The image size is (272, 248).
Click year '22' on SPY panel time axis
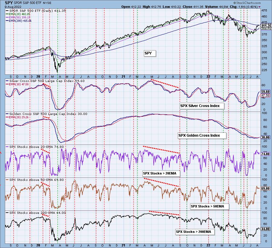208,77
